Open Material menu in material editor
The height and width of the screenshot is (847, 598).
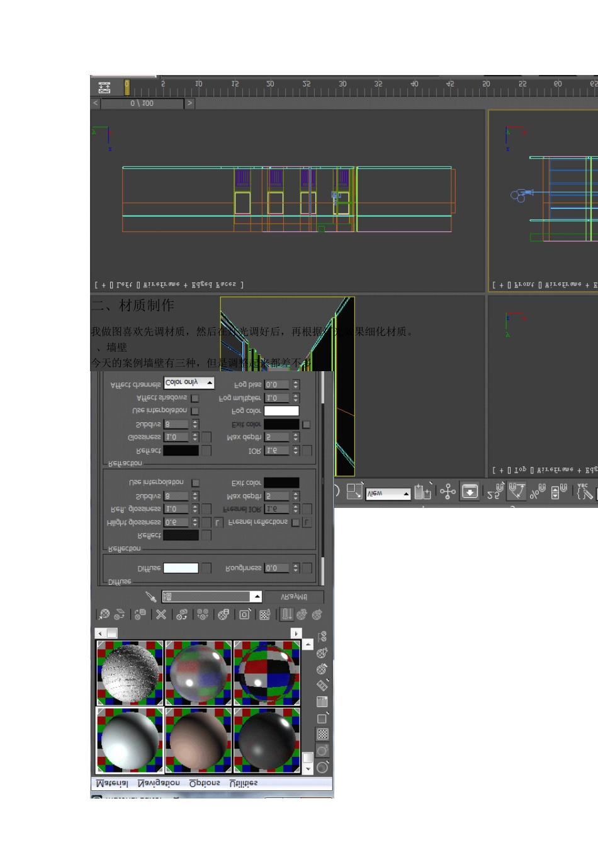pos(111,783)
